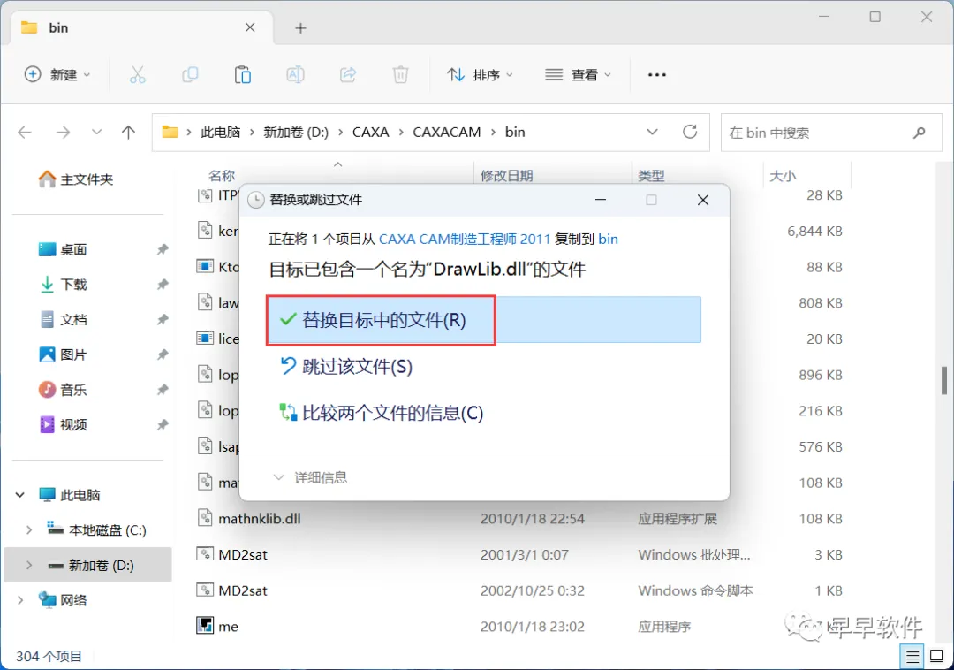Open the View (查看) dropdown
954x670 pixels.
tap(578, 75)
